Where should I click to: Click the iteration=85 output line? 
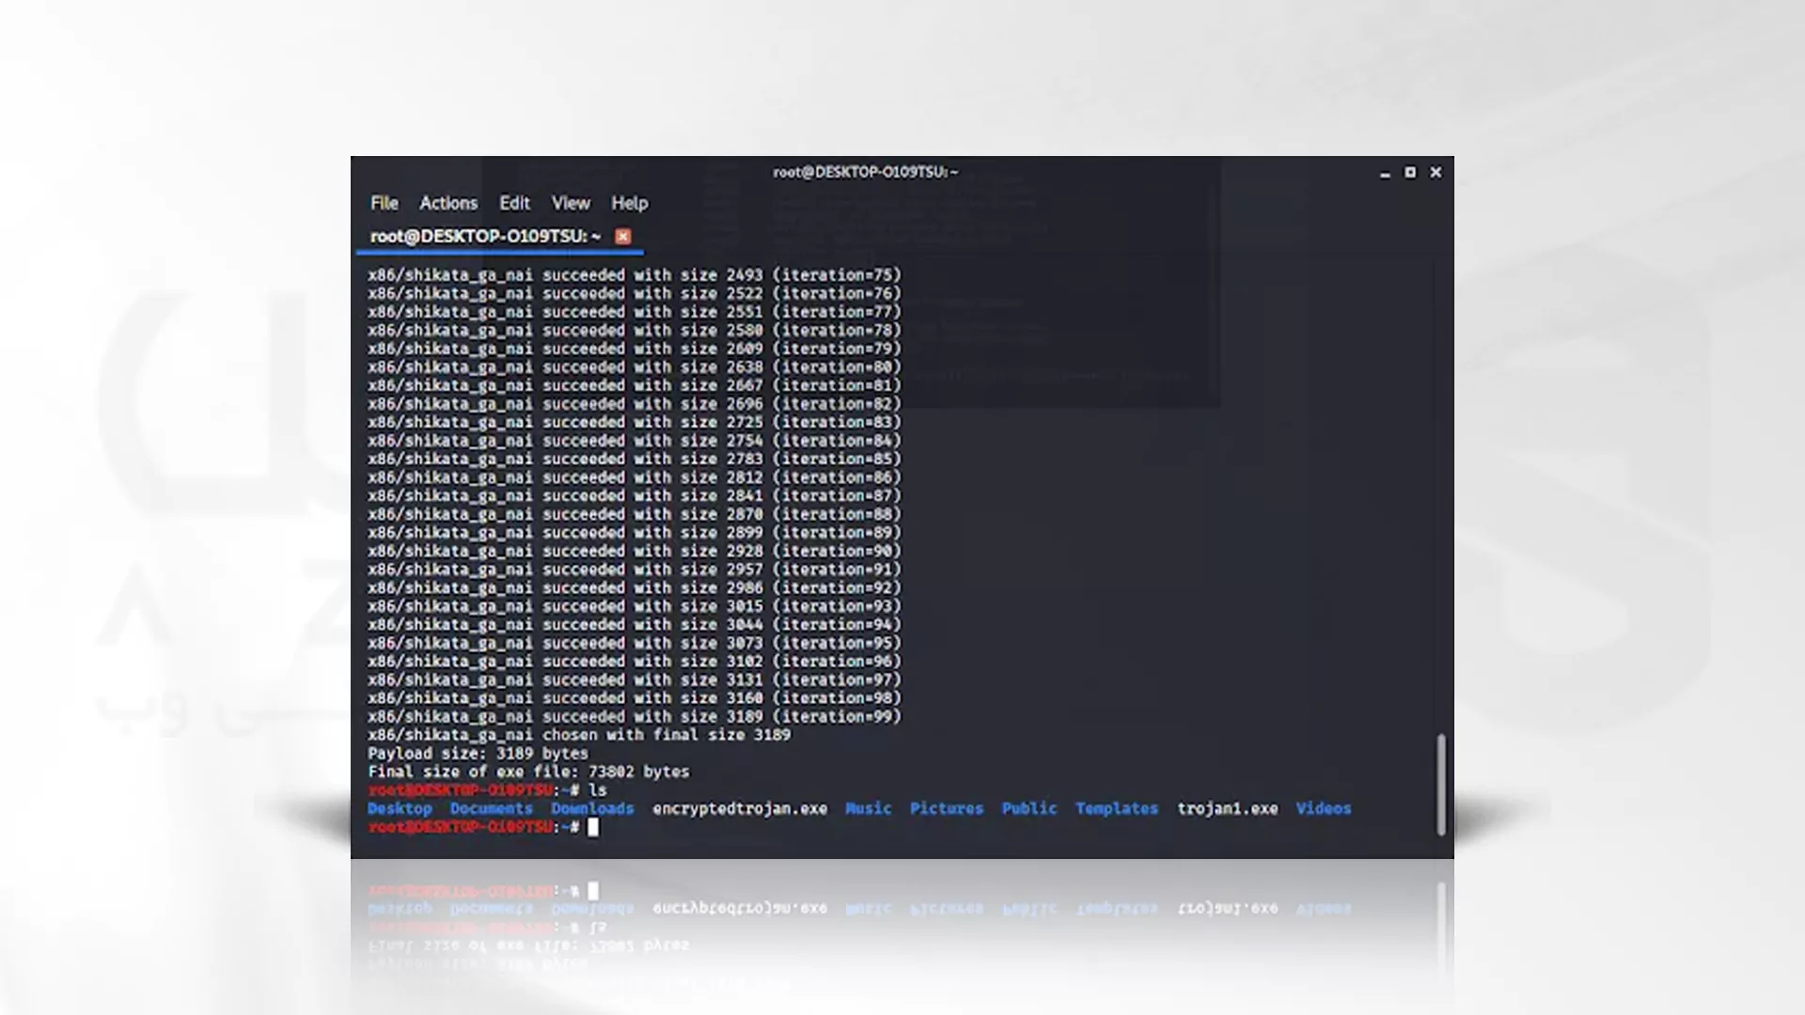coord(635,459)
